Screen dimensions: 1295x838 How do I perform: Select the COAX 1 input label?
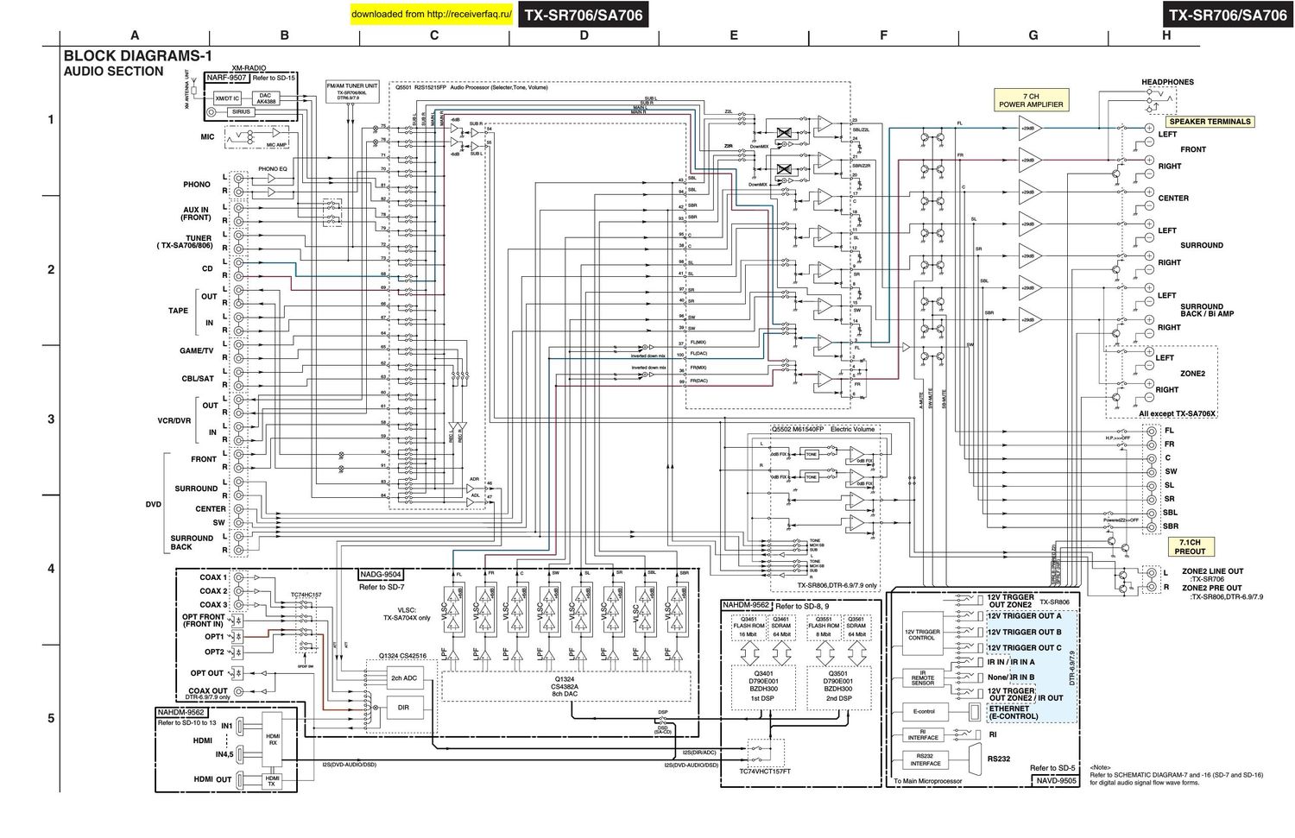tap(213, 577)
